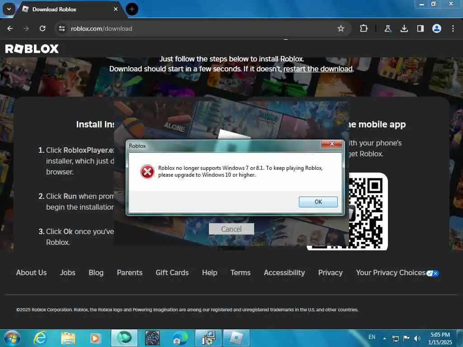Screen dimensions: 463x347
Task: Open site information icon in address bar
Action: point(61,28)
